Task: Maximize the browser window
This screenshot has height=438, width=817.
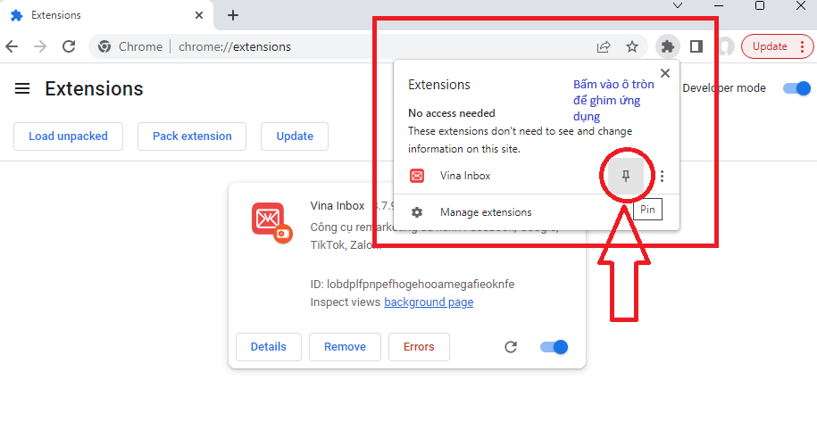Action: coord(760,5)
